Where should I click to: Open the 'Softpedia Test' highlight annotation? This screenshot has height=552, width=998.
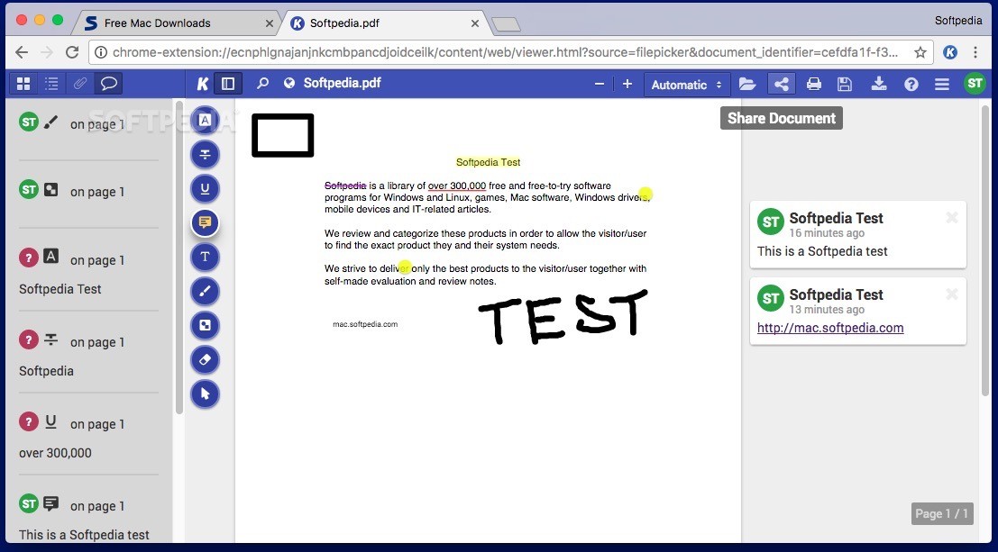pos(88,272)
